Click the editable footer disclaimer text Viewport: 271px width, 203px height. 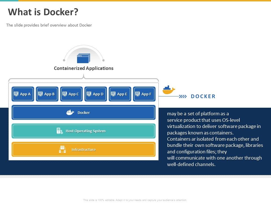point(135,200)
